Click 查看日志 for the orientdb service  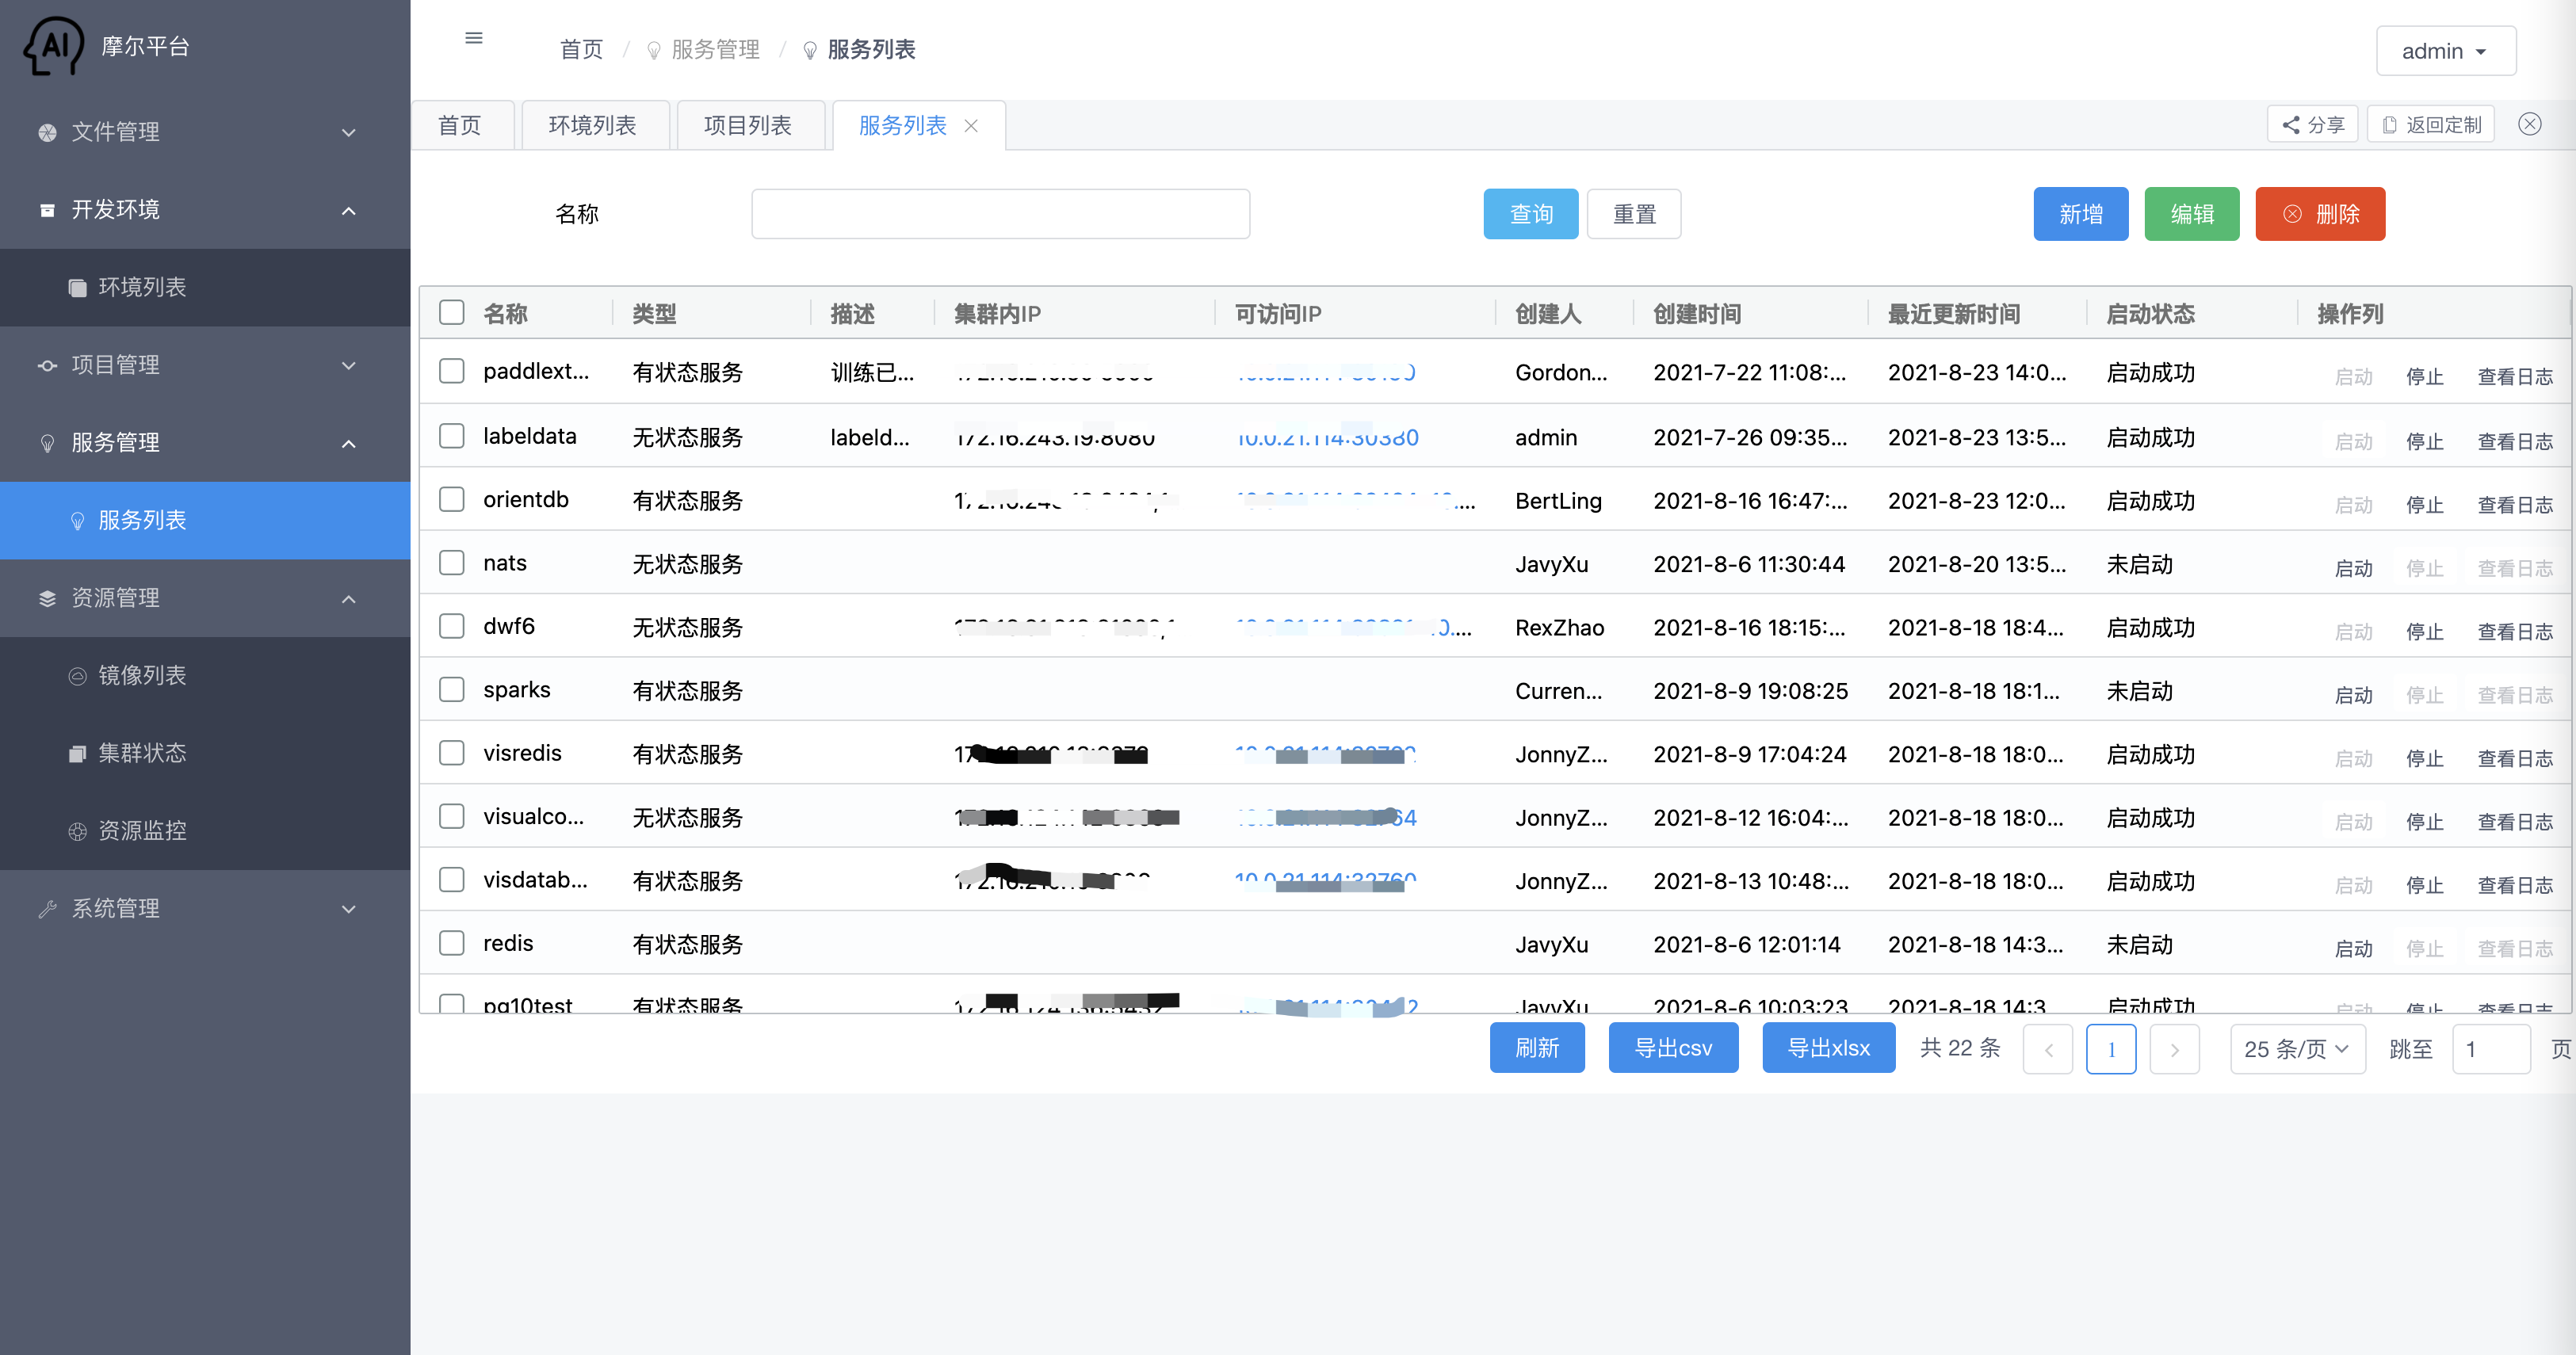[2515, 505]
